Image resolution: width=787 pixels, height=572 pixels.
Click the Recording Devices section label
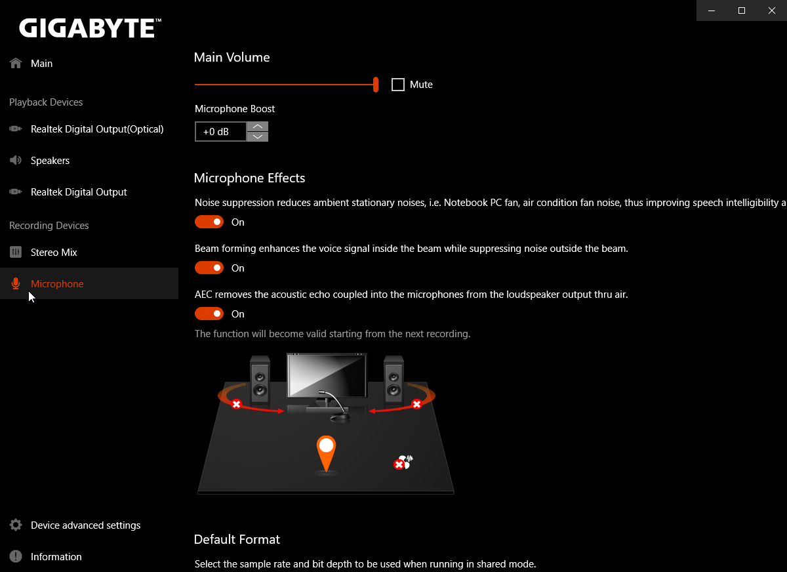pyautogui.click(x=49, y=226)
